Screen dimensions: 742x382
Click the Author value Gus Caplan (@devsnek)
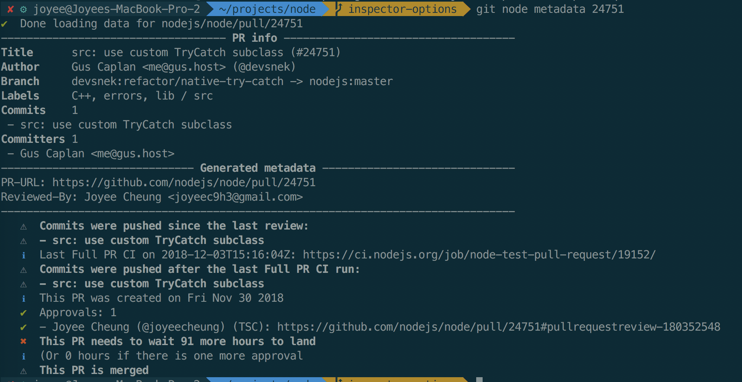[x=183, y=67]
